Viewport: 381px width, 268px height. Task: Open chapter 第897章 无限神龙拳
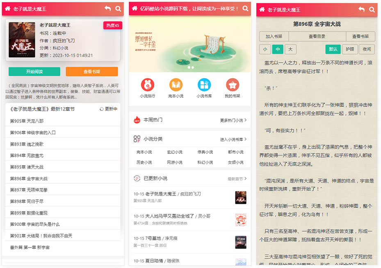coord(63,190)
